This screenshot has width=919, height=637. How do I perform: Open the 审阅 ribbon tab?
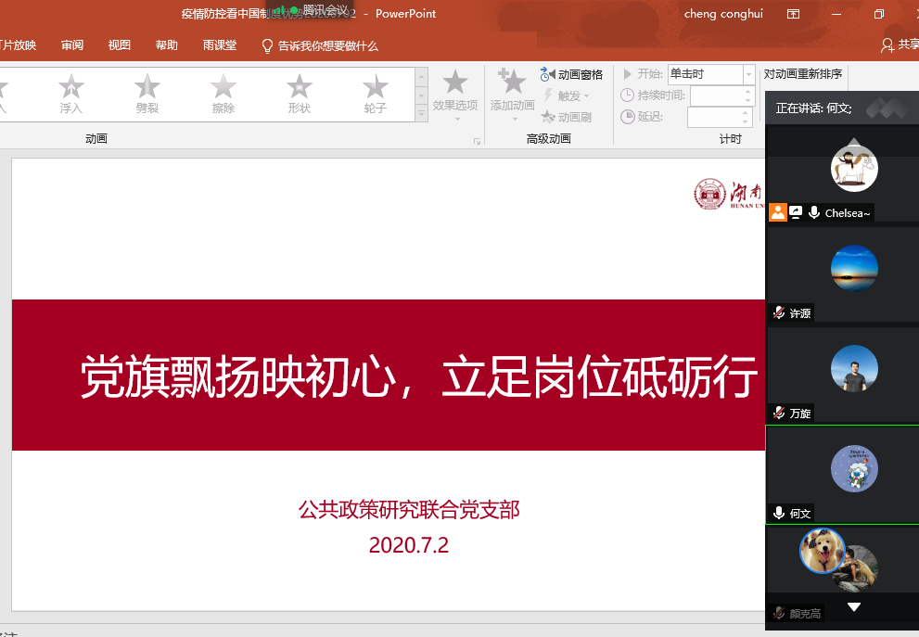[72, 45]
